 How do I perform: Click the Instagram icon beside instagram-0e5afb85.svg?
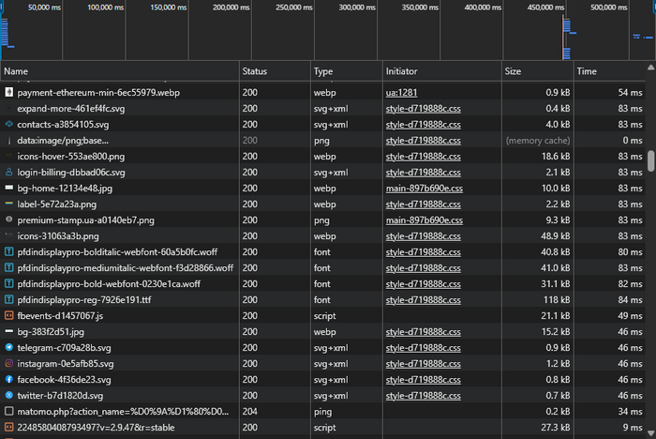pos(8,364)
